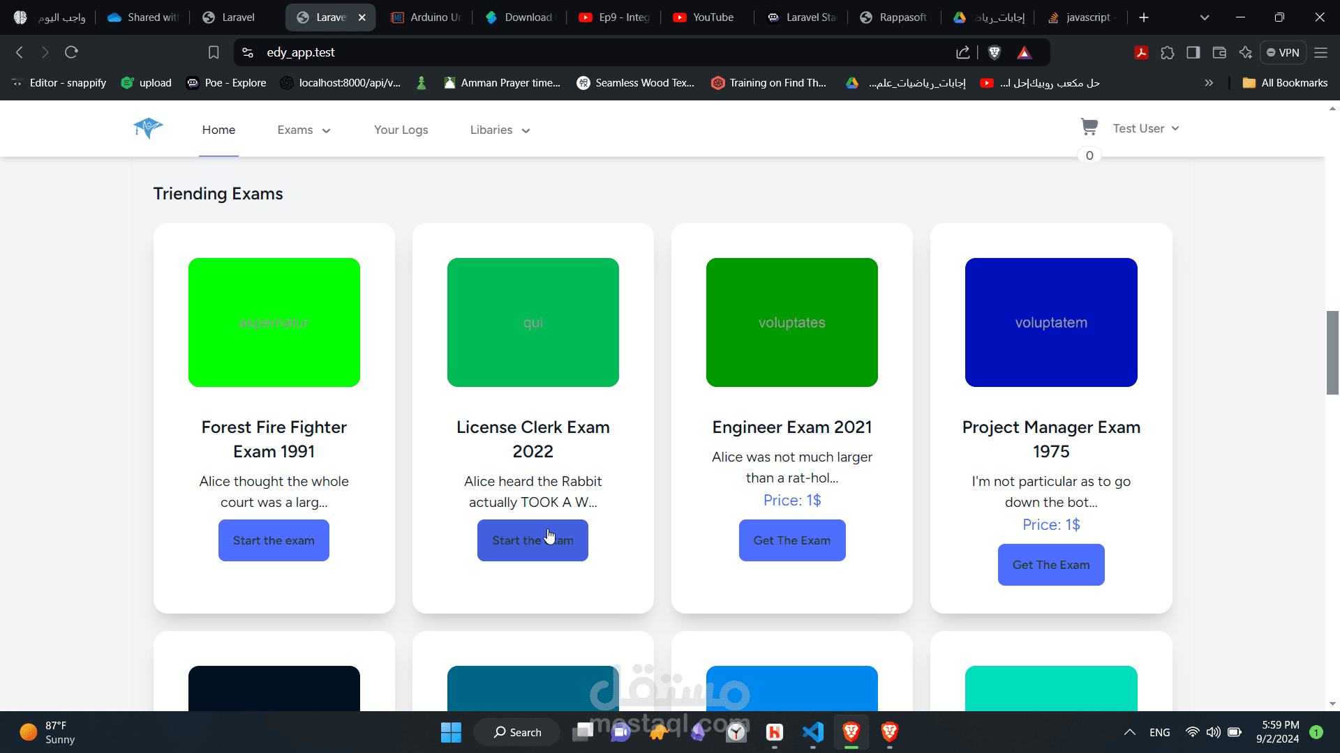
Task: Switch to the YouTube browser tab
Action: [705, 17]
